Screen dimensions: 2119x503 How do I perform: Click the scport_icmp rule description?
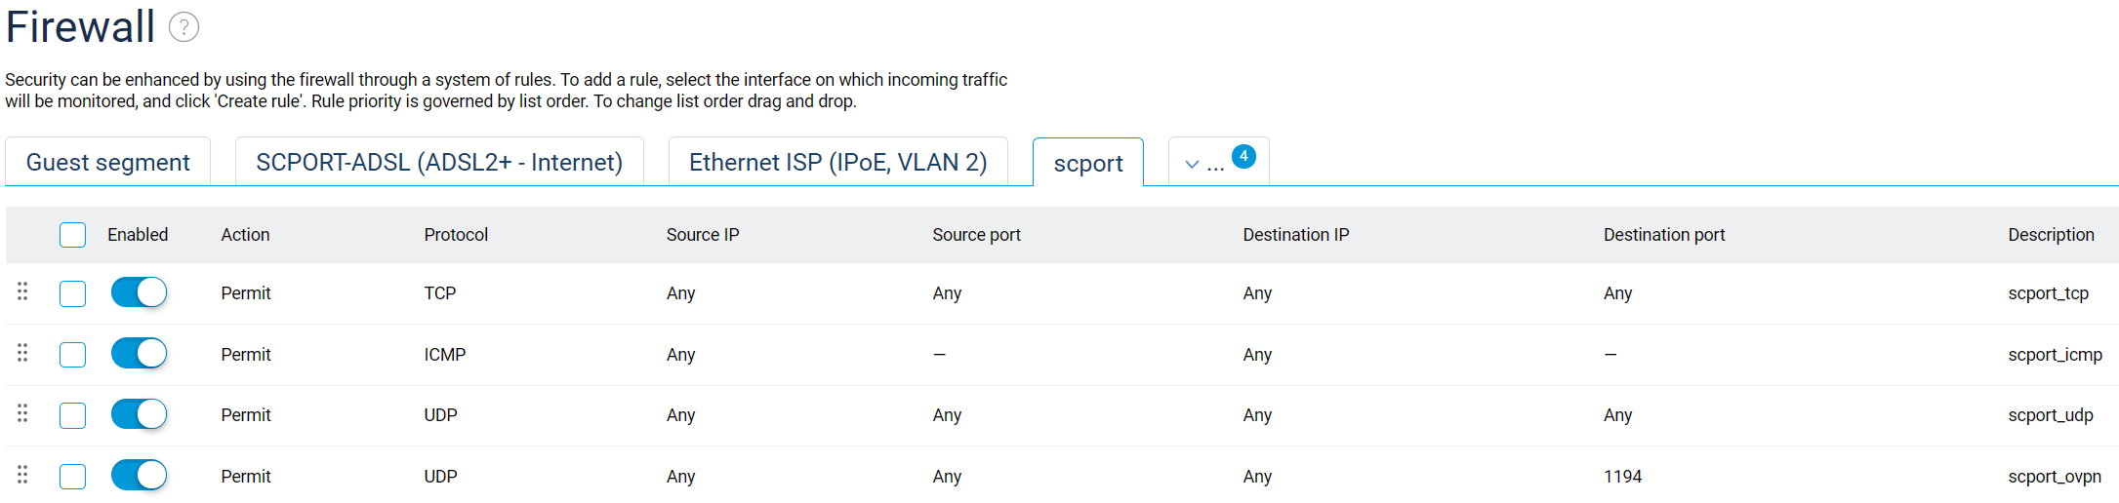pyautogui.click(x=2055, y=355)
